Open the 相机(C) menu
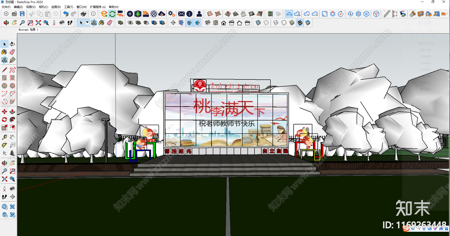 (x=43, y=7)
